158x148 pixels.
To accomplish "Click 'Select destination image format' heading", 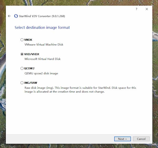I will (x=42, y=27).
